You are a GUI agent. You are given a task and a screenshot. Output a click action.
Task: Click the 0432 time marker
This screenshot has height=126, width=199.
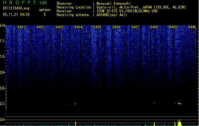click(40, 27)
